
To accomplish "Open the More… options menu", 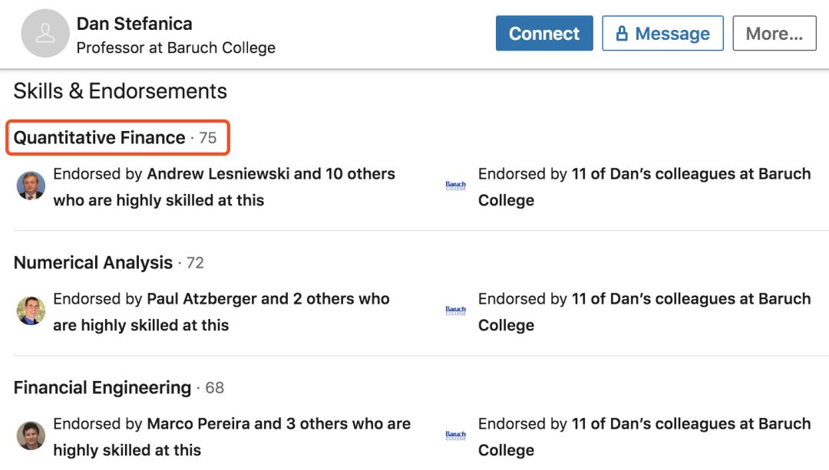I will tap(774, 34).
